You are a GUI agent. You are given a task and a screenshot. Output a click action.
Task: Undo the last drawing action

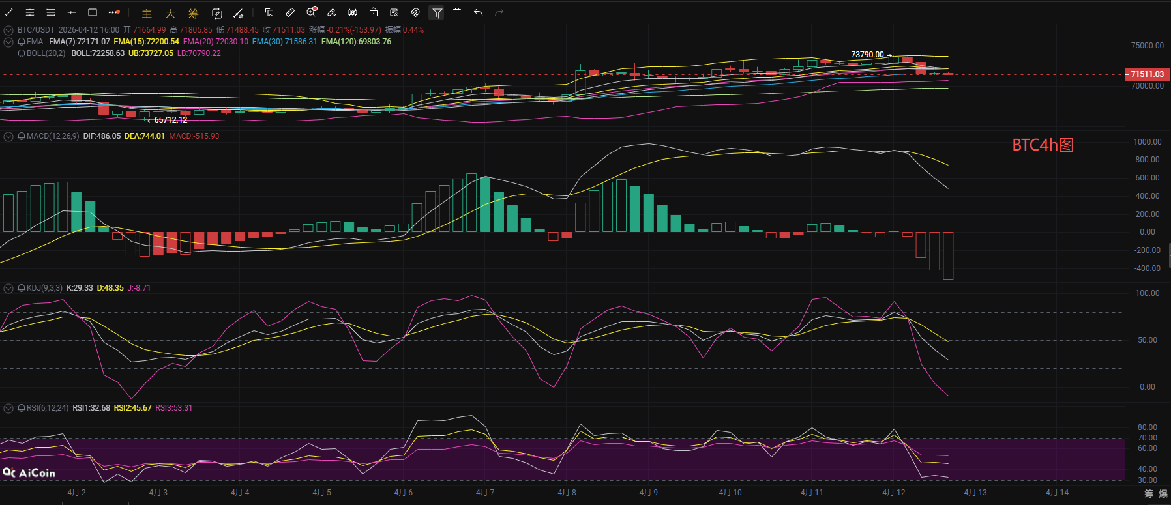[478, 12]
